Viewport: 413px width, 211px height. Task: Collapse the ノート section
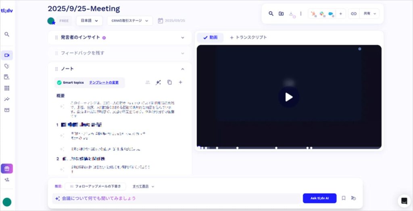[x=182, y=69]
